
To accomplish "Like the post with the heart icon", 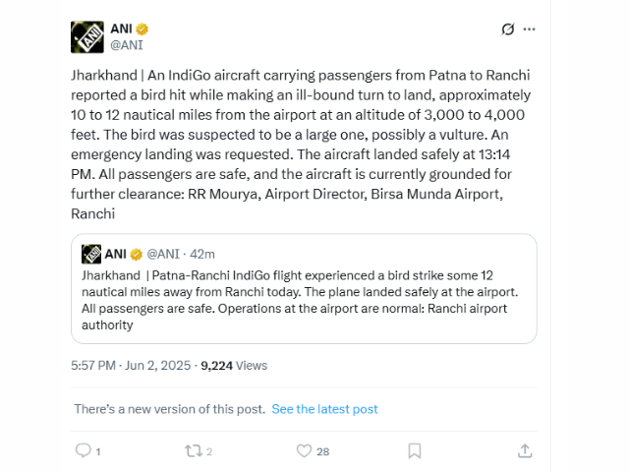I will (x=304, y=450).
